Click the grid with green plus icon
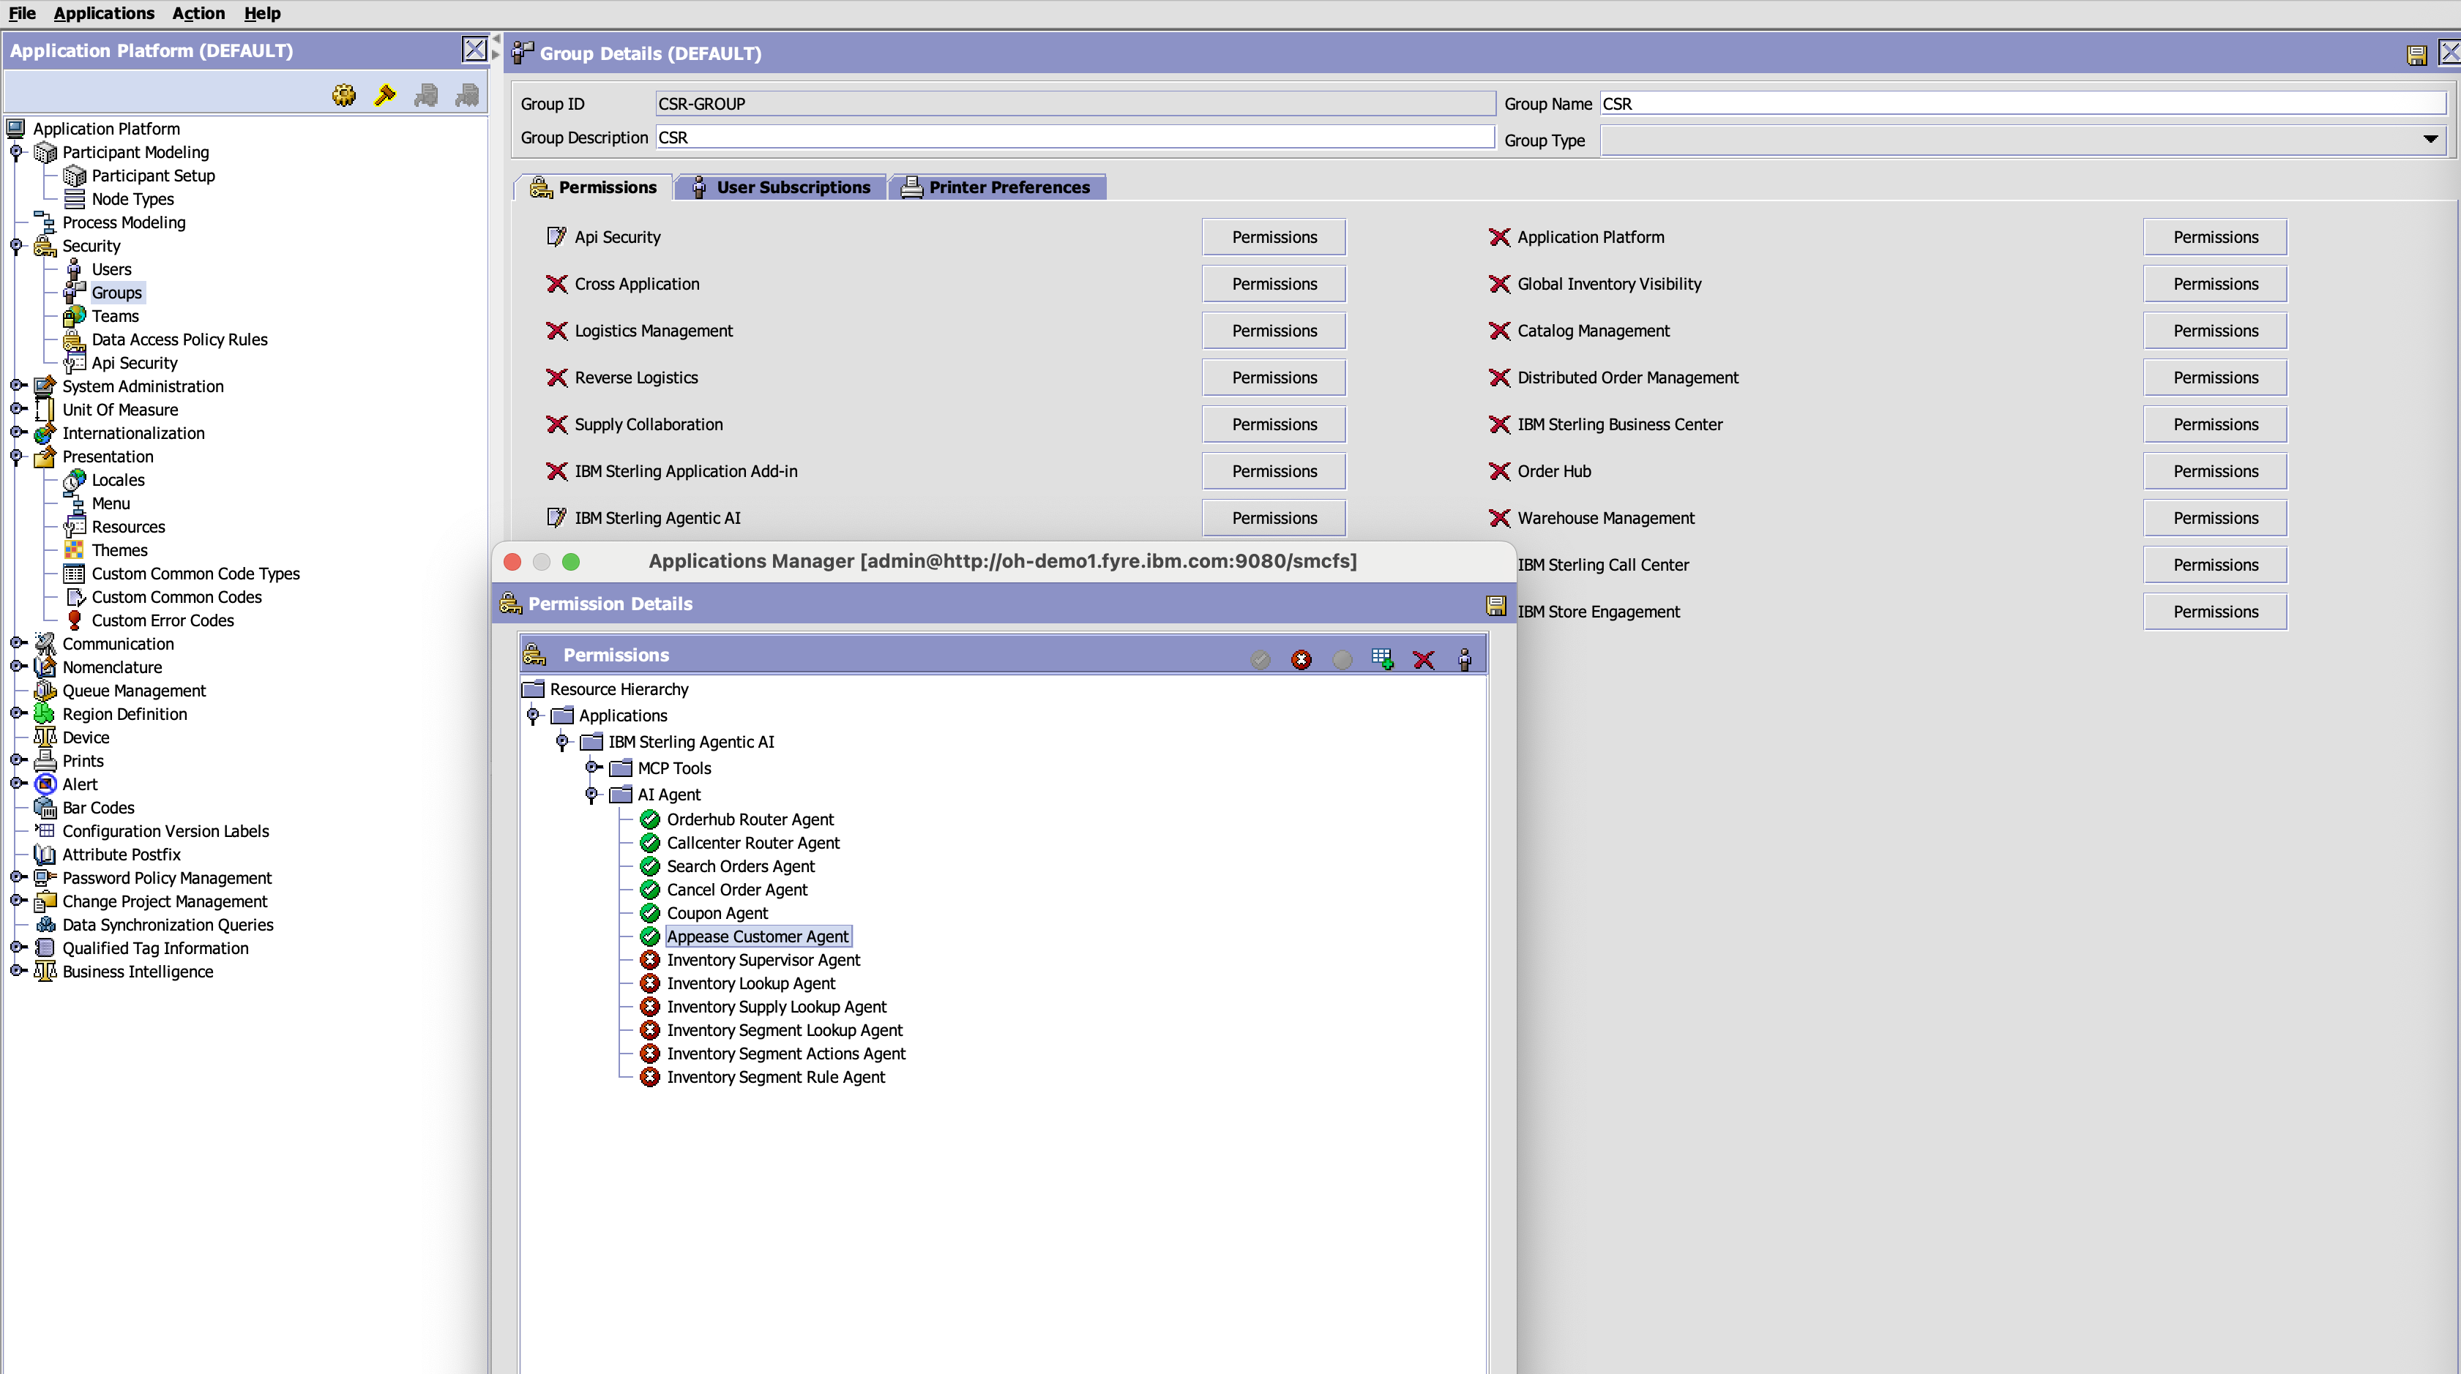Image resolution: width=2461 pixels, height=1374 pixels. 1383,659
